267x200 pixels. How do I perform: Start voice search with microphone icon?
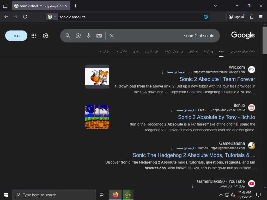point(89,36)
